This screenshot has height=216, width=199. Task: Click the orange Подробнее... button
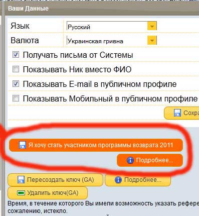[150, 160]
